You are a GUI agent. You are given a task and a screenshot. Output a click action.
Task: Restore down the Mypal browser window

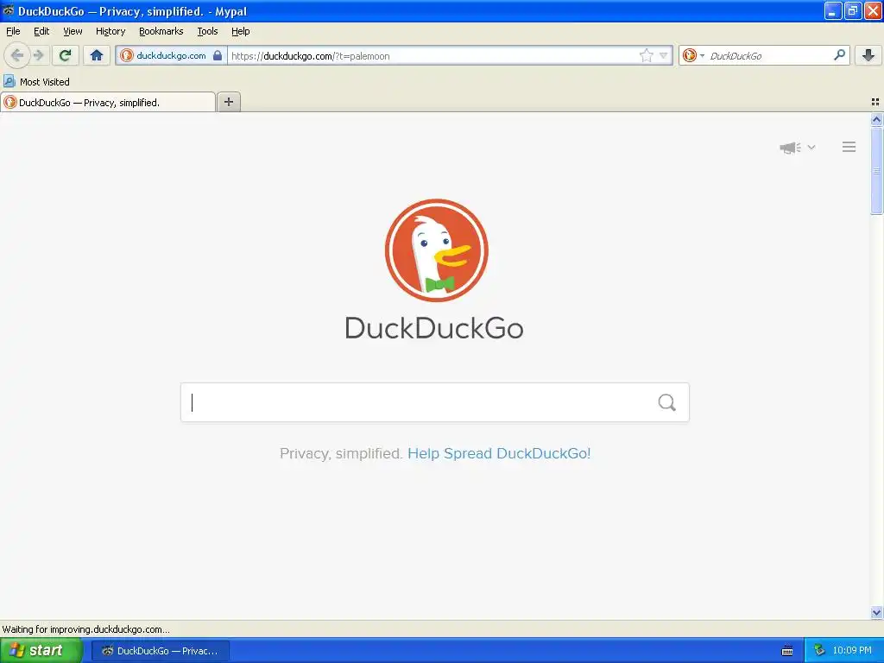click(853, 10)
